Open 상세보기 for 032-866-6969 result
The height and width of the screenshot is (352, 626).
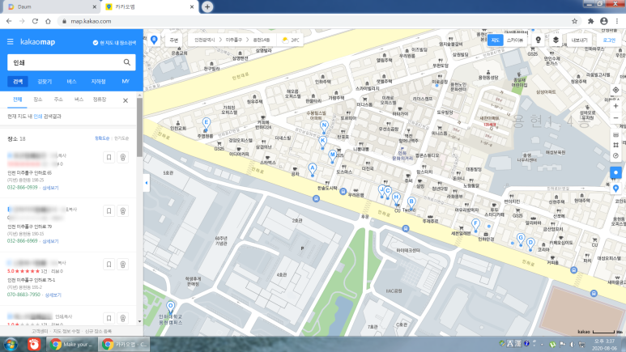pyautogui.click(x=50, y=241)
